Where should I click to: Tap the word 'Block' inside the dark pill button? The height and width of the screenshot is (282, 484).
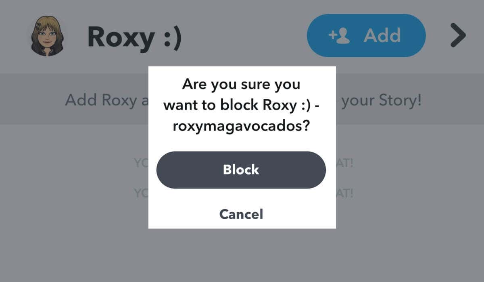coord(241,170)
